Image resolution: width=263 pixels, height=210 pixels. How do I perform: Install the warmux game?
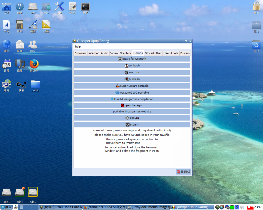(132, 72)
